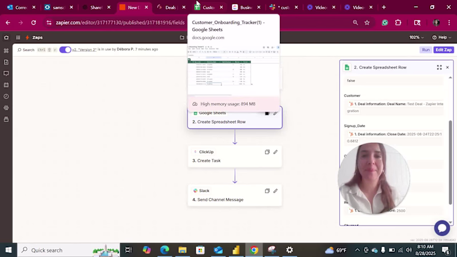
Task: View site information icon in address bar
Action: pyautogui.click(x=49, y=22)
